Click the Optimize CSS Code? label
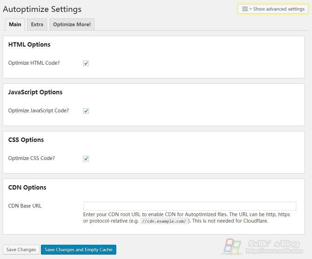This screenshot has width=312, height=259. click(31, 158)
